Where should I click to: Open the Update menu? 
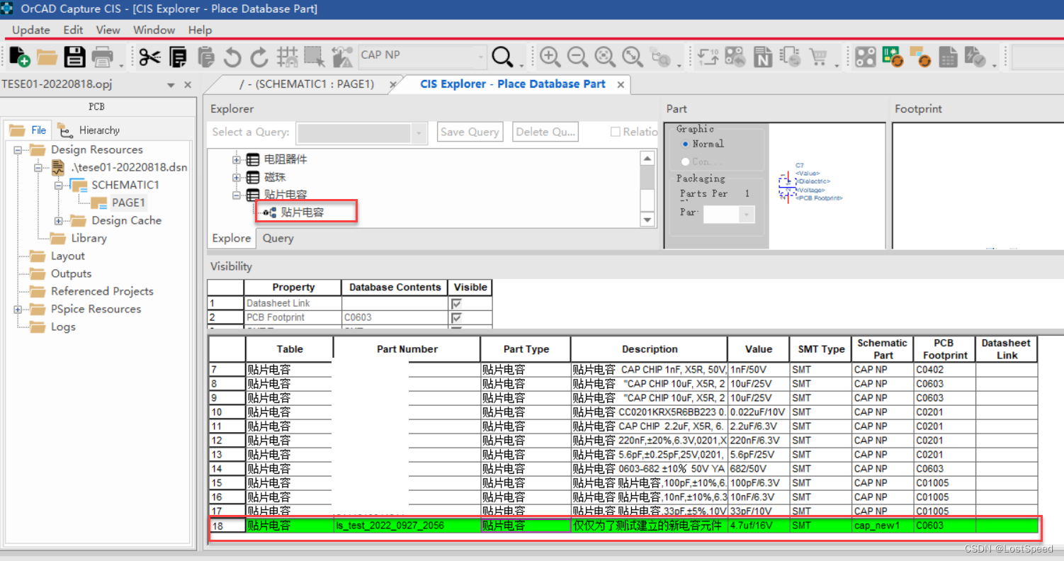point(30,30)
